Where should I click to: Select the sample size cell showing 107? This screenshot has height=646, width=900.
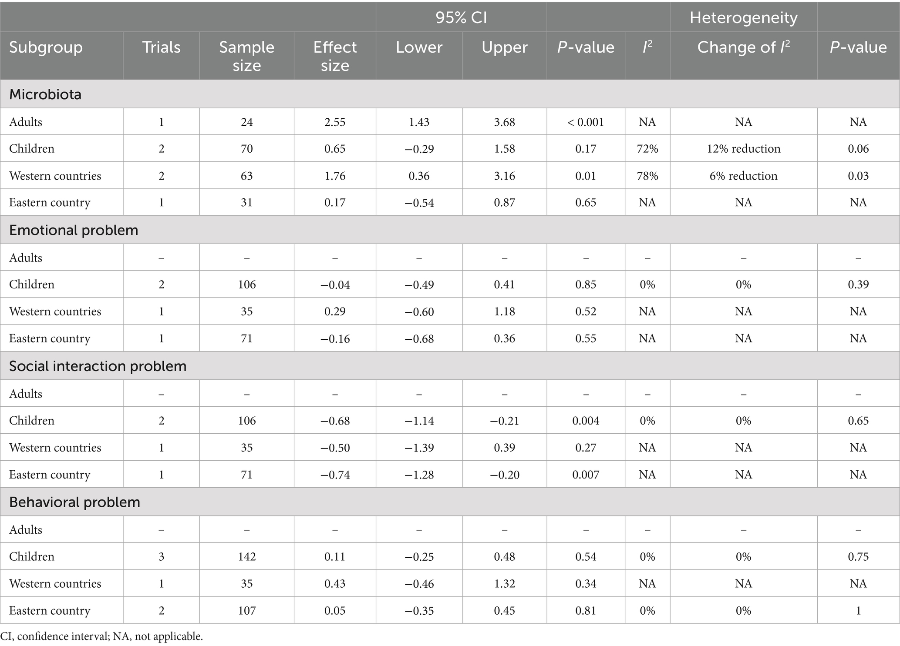(x=246, y=611)
